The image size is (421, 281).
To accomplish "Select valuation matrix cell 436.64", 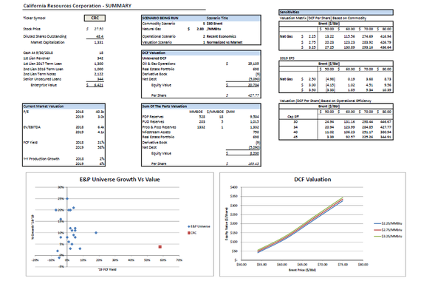I will coord(386,47).
